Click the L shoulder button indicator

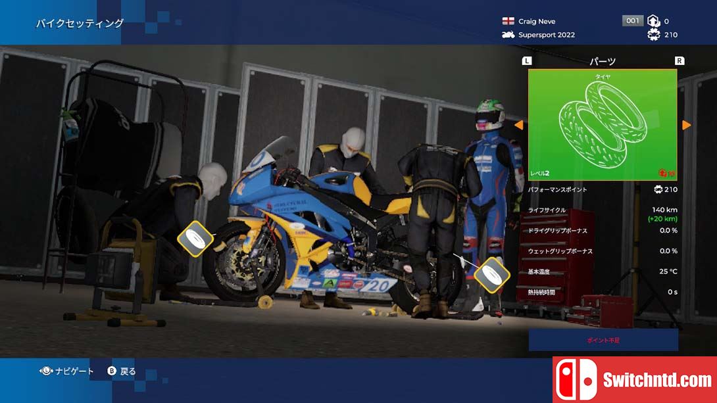pos(527,60)
